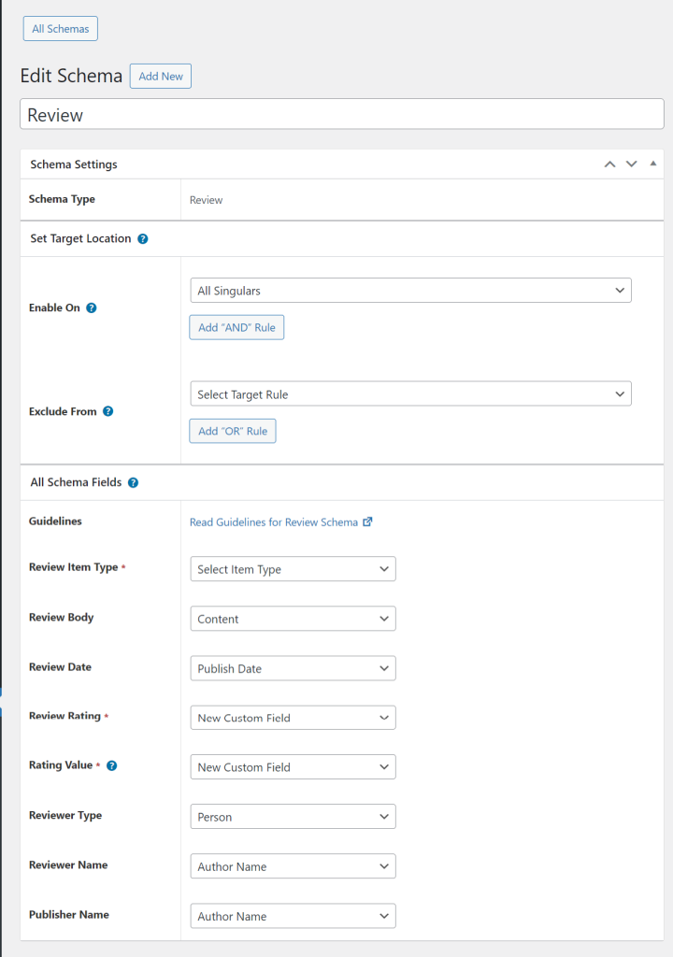The height and width of the screenshot is (957, 673).
Task: Click help icon beside Set Target Location
Action: 143,239
